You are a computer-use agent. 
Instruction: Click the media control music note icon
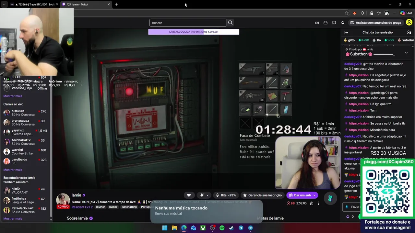371,13
